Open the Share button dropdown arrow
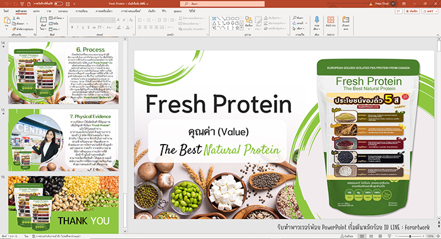The height and width of the screenshot is (239, 441). [x=435, y=11]
